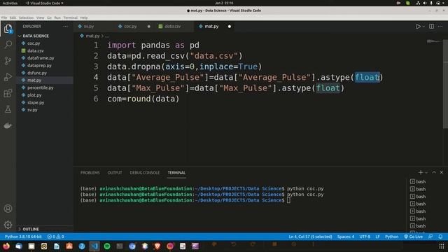This screenshot has height=252, width=448.
Task: Open editor More Actions ellipsis
Action: pyautogui.click(x=440, y=27)
